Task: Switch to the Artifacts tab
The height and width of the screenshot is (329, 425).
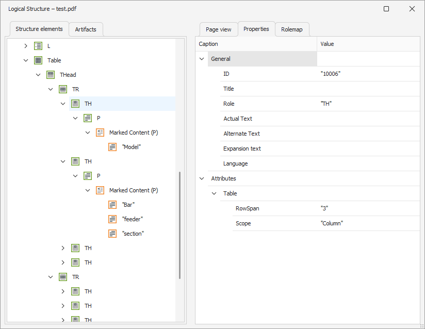Action: 86,29
